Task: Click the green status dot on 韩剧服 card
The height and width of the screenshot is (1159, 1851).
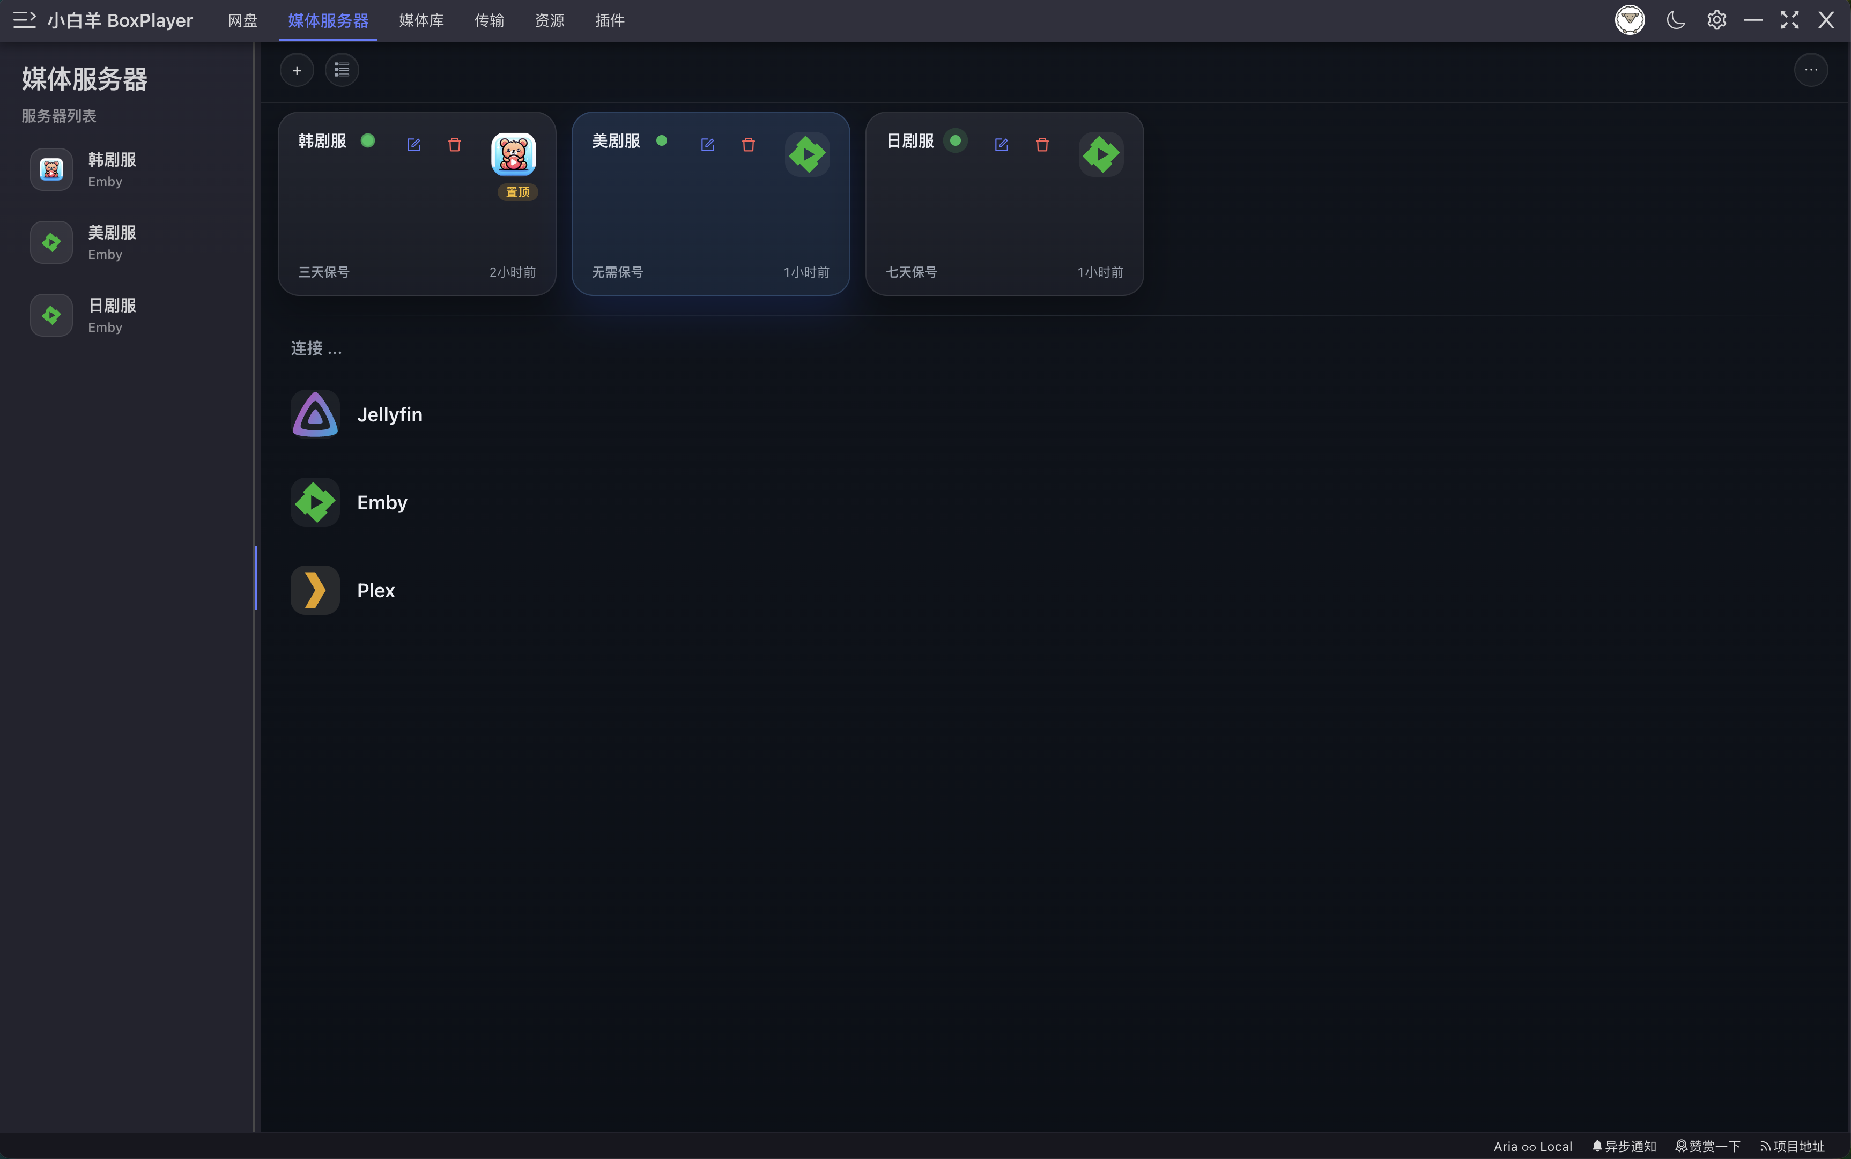Action: pos(368,140)
